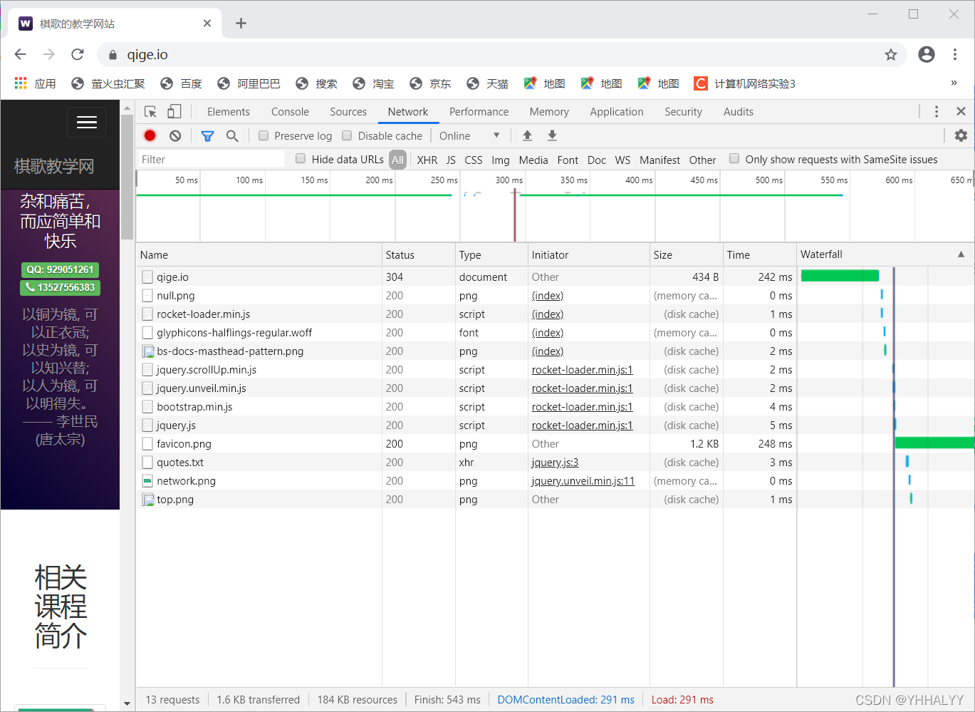Follow the jquery.js:3 initiator link
The height and width of the screenshot is (712, 975).
pos(555,463)
